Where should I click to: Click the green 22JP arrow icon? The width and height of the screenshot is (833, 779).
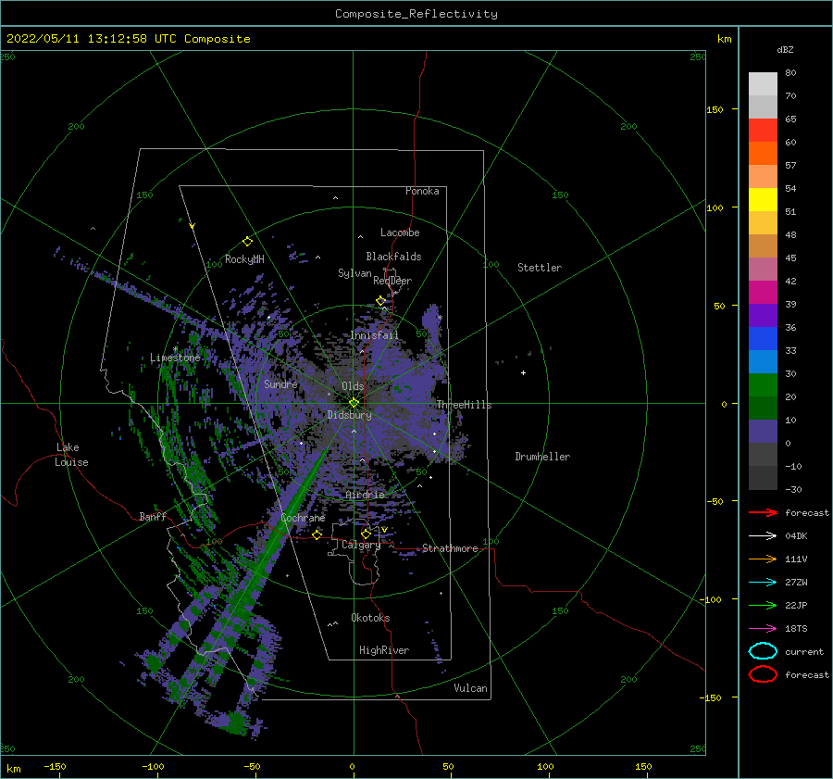pyautogui.click(x=763, y=605)
